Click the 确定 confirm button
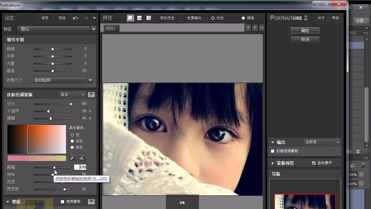371x209 pixels. click(305, 30)
